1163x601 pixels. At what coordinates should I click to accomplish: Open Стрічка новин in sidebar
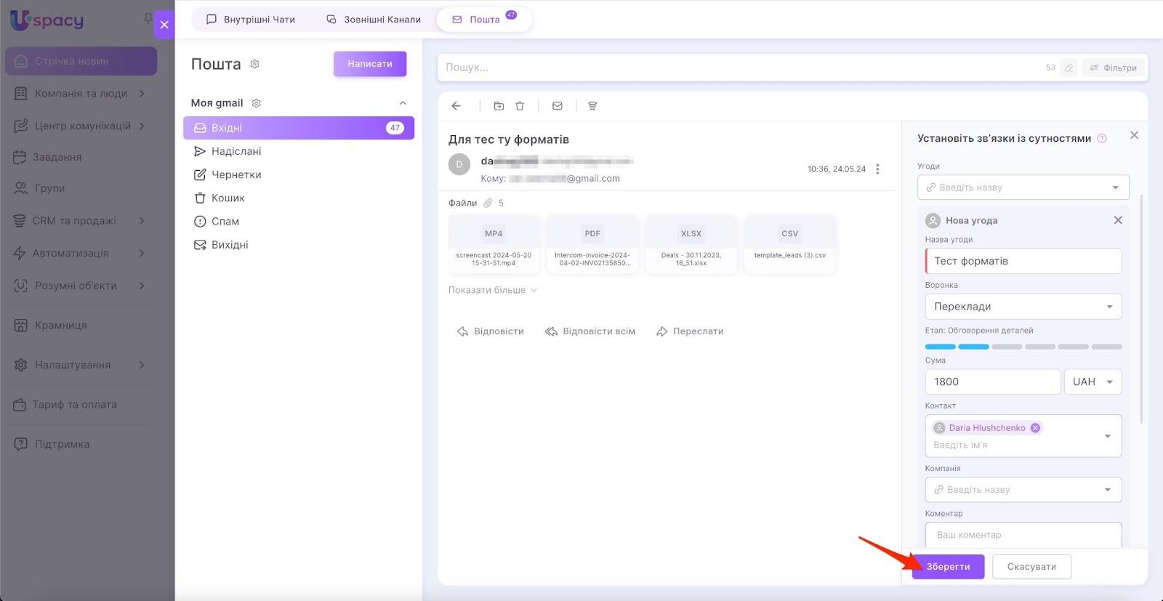(x=81, y=61)
